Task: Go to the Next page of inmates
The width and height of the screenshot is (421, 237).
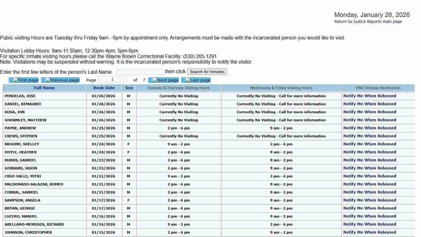Action: tap(163, 80)
